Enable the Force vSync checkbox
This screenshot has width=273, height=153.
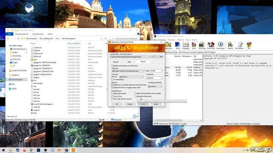112,96
